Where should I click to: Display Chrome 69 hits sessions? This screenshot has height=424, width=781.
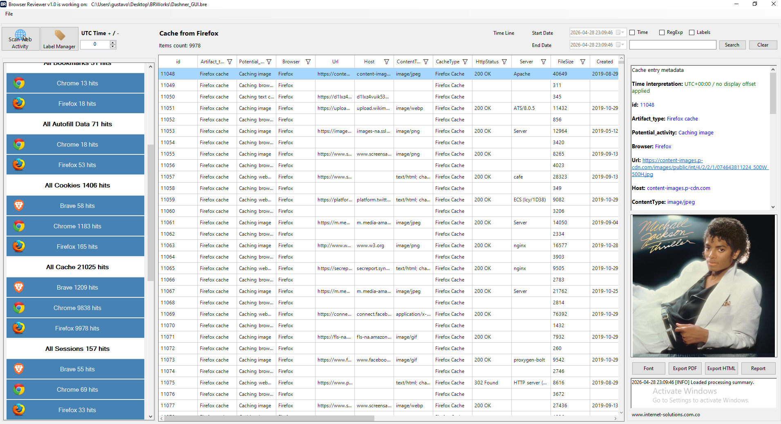pyautogui.click(x=76, y=390)
